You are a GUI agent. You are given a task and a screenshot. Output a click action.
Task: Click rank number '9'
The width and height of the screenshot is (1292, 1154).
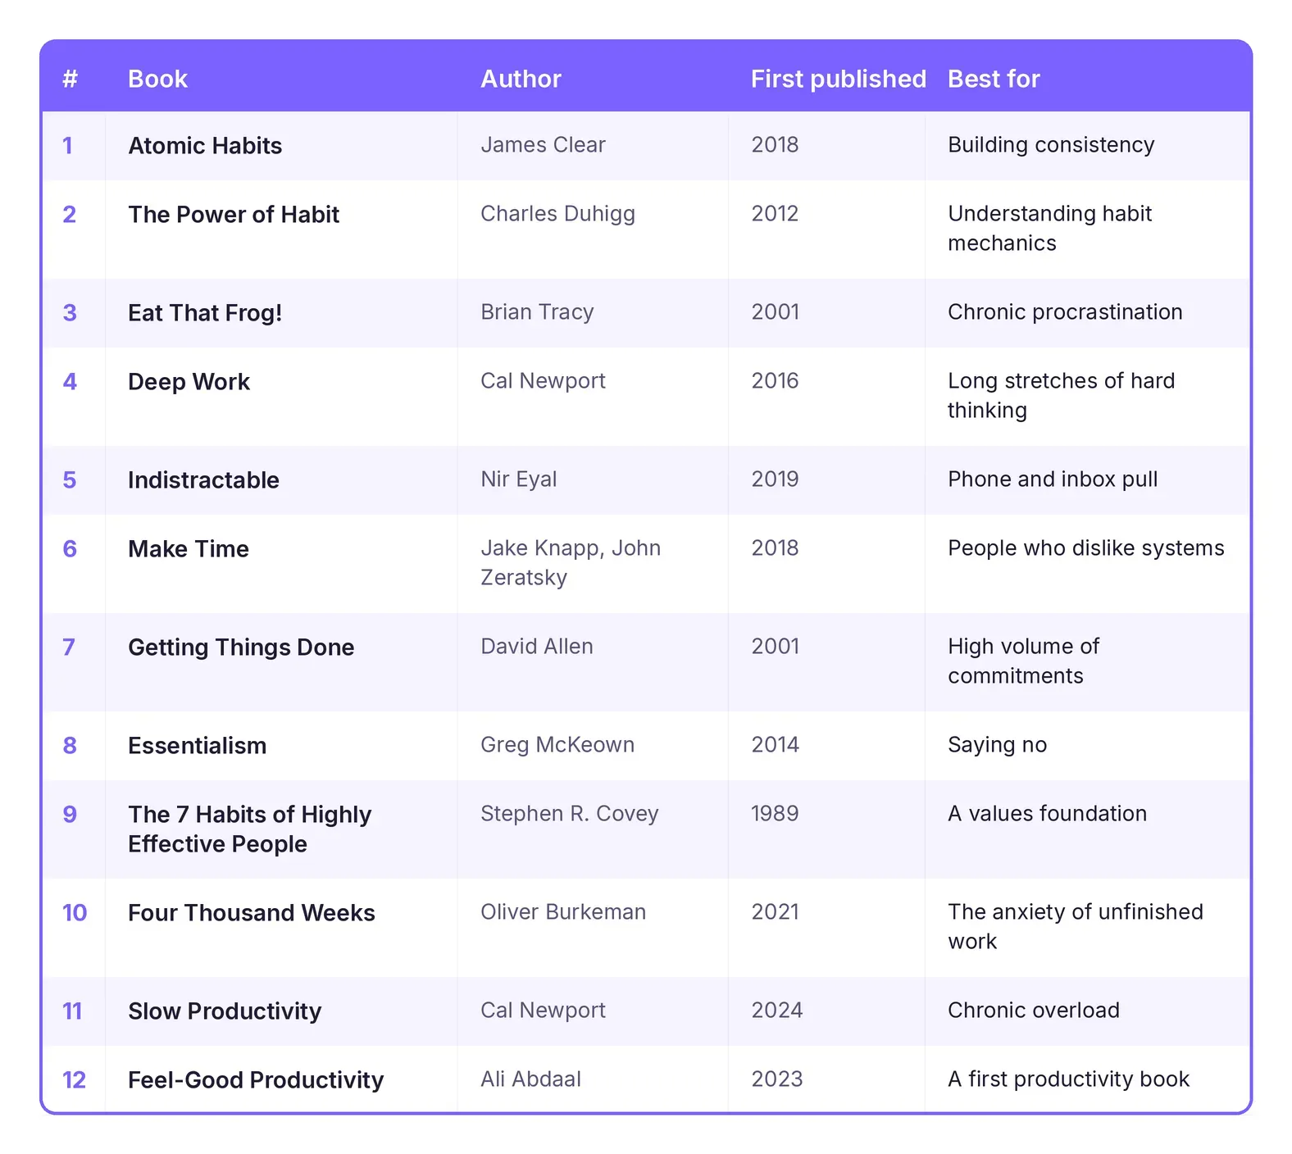[70, 815]
